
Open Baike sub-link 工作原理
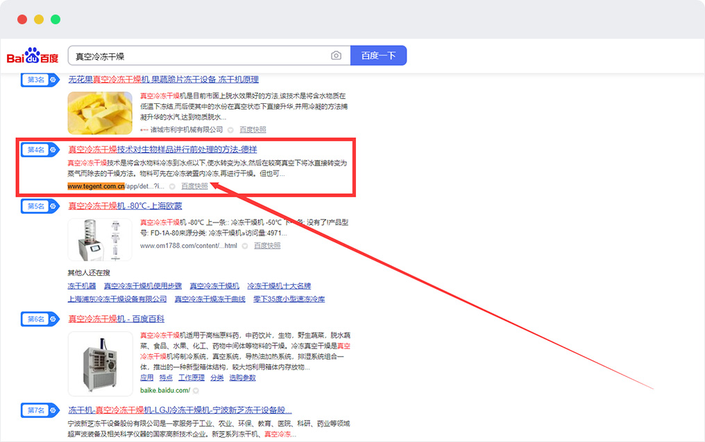192,378
